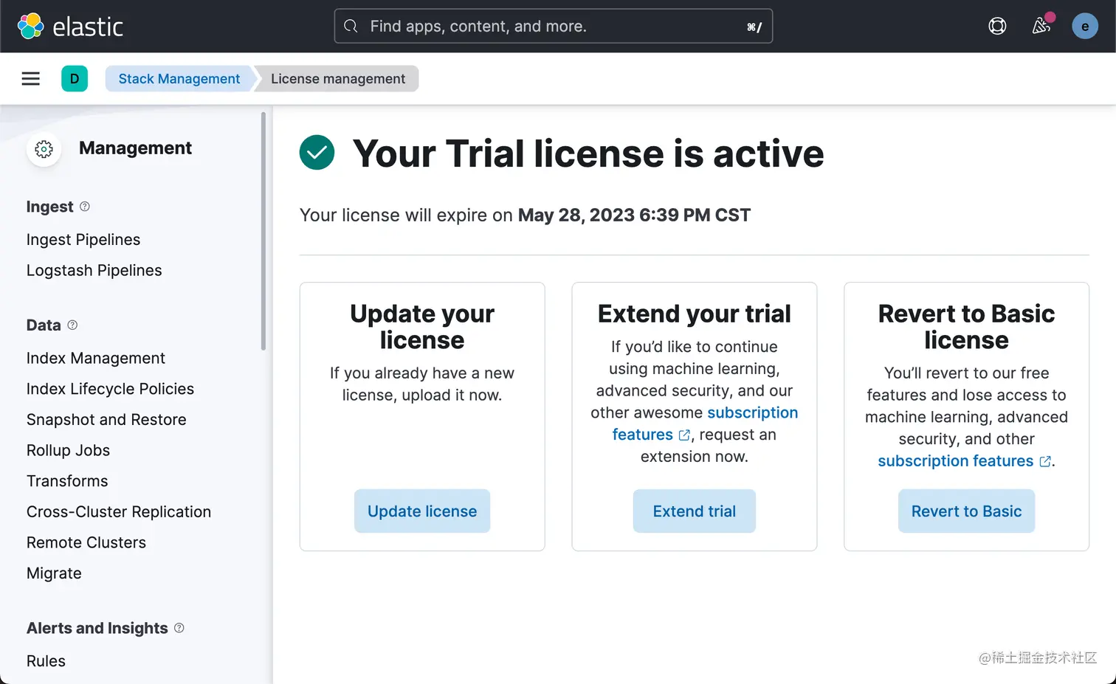Open Index Lifecycle Policies

(x=111, y=389)
